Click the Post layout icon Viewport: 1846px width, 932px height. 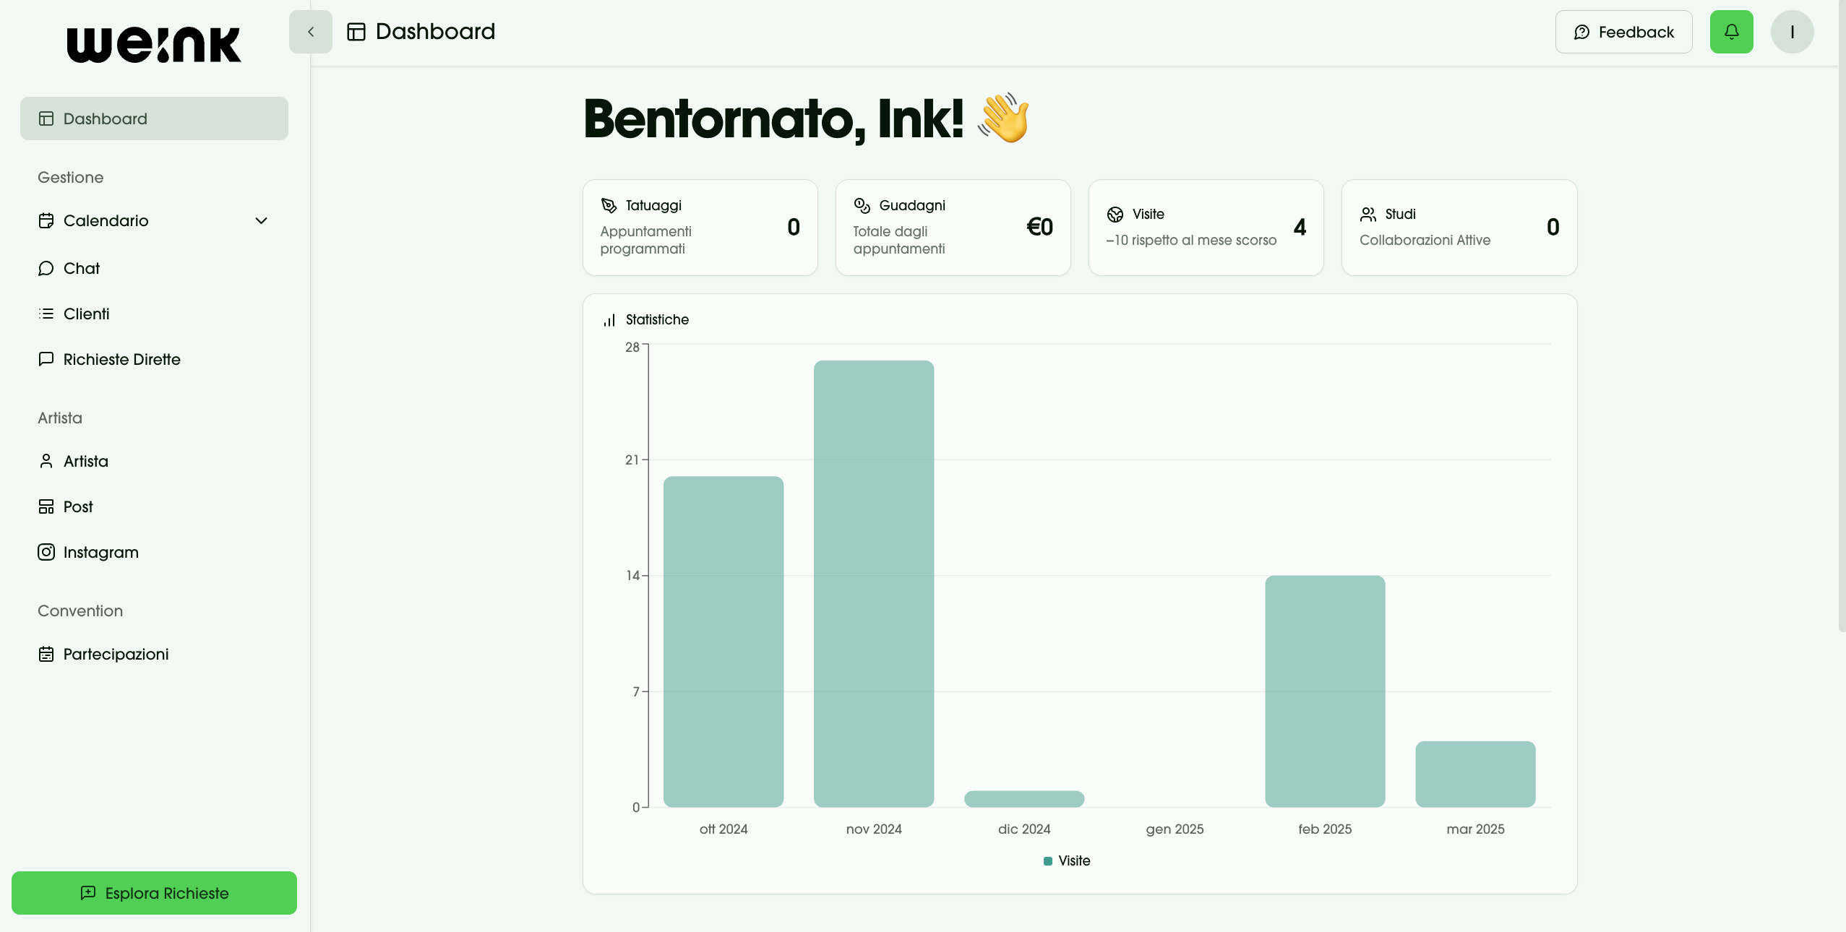click(x=46, y=506)
